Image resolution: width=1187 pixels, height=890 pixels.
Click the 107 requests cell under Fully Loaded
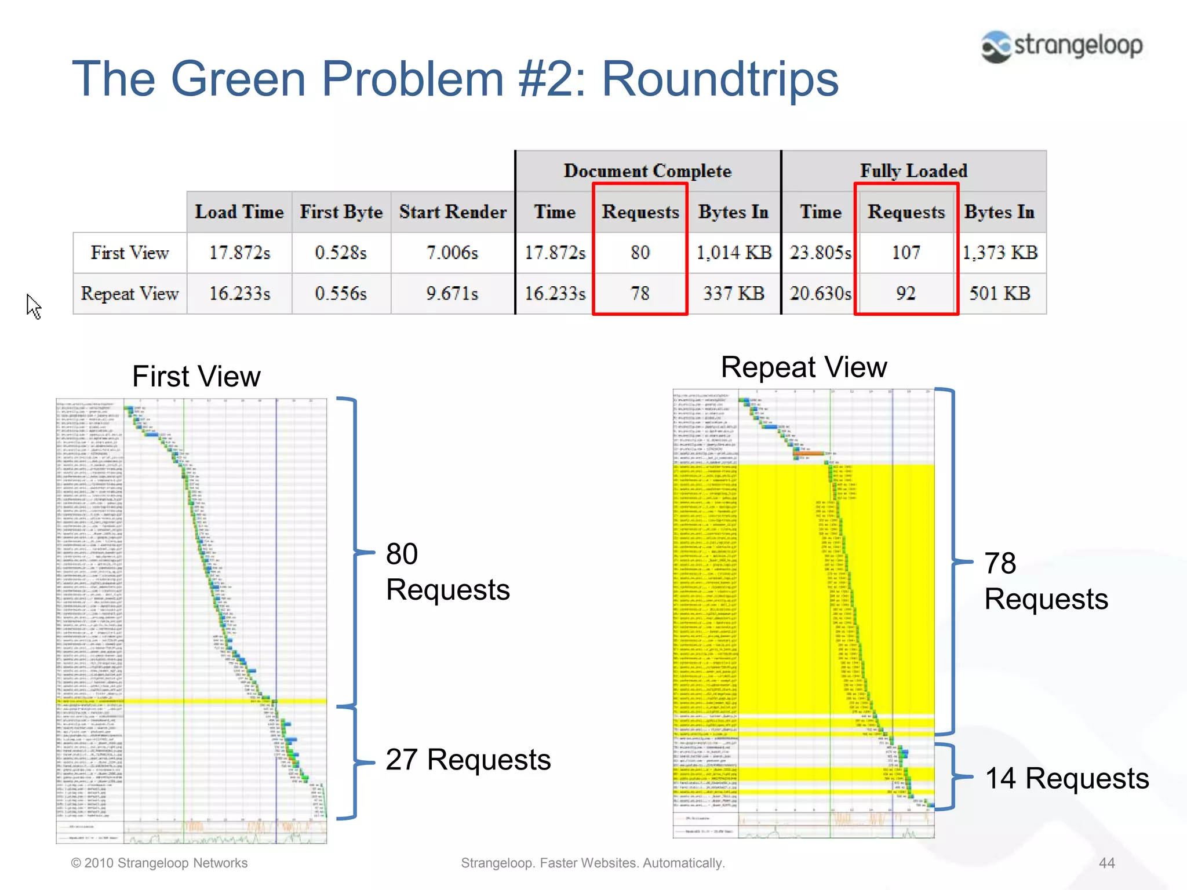tap(906, 253)
